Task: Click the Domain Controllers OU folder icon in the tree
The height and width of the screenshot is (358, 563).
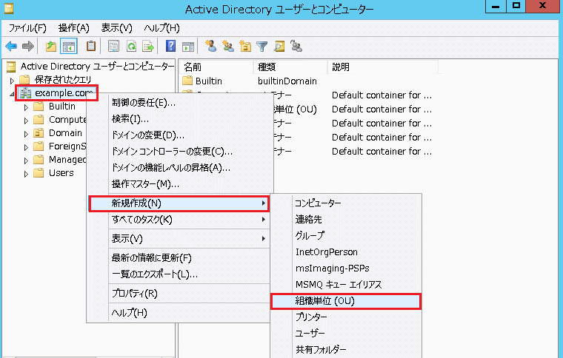Action: (39, 133)
